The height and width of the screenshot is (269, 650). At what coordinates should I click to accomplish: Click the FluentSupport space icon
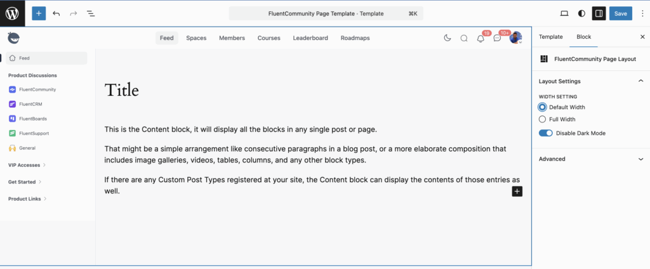click(x=12, y=133)
